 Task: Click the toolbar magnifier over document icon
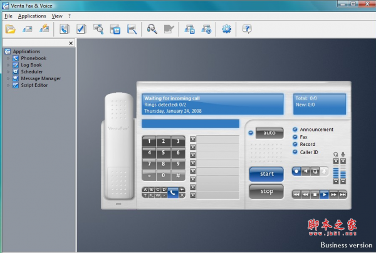(98, 29)
